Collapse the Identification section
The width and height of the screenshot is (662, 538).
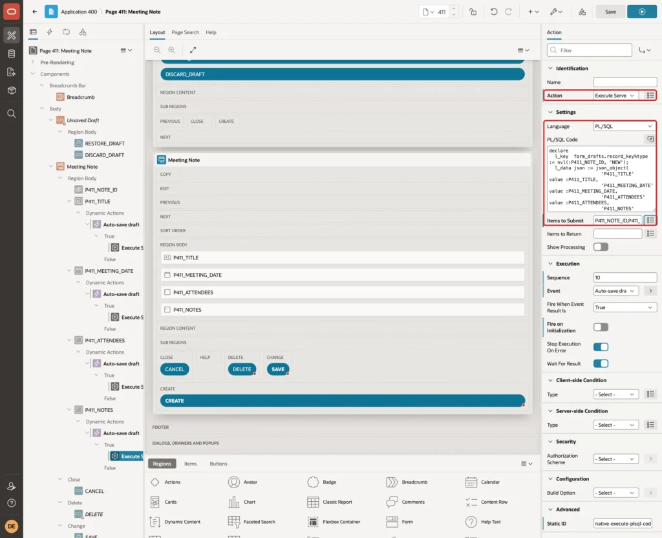[550, 69]
